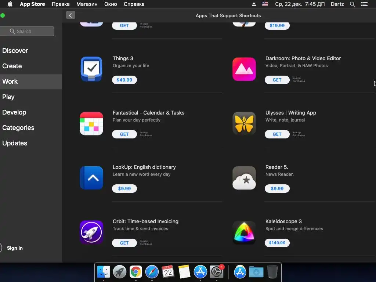Viewport: 376px width, 282px height.
Task: Select Create in the sidebar
Action: pyautogui.click(x=31, y=66)
